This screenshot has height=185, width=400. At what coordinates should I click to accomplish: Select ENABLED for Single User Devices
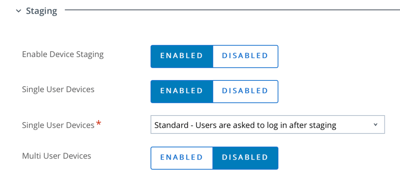pyautogui.click(x=182, y=91)
